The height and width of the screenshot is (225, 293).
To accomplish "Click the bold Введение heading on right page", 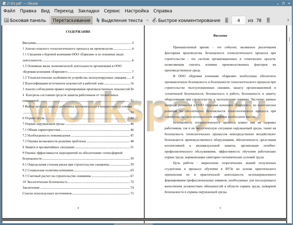I will coord(220,35).
